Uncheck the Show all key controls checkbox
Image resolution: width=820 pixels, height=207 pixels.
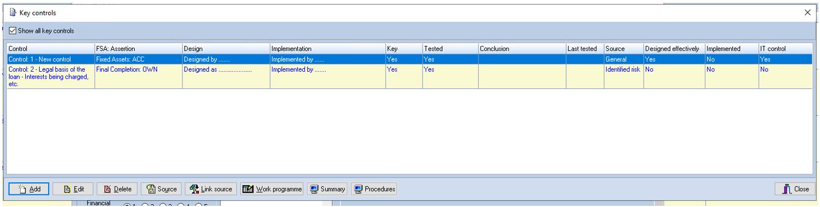tap(13, 31)
